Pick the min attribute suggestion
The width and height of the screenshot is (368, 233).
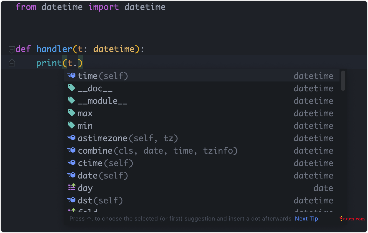(x=202, y=126)
